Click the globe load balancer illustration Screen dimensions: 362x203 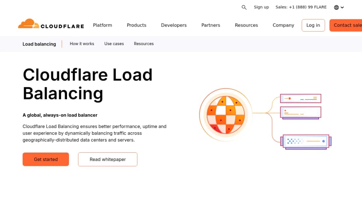265,119
